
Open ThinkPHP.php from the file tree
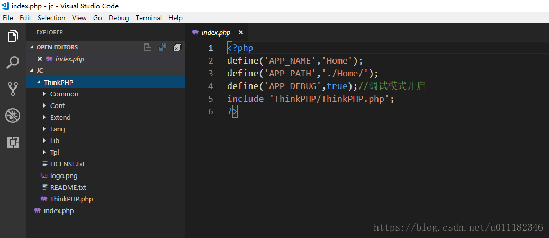105,199
